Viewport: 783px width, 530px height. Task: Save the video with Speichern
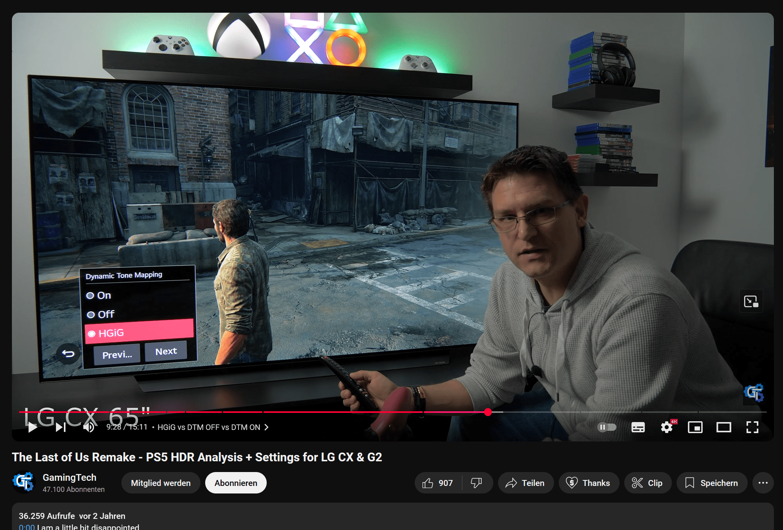[712, 483]
